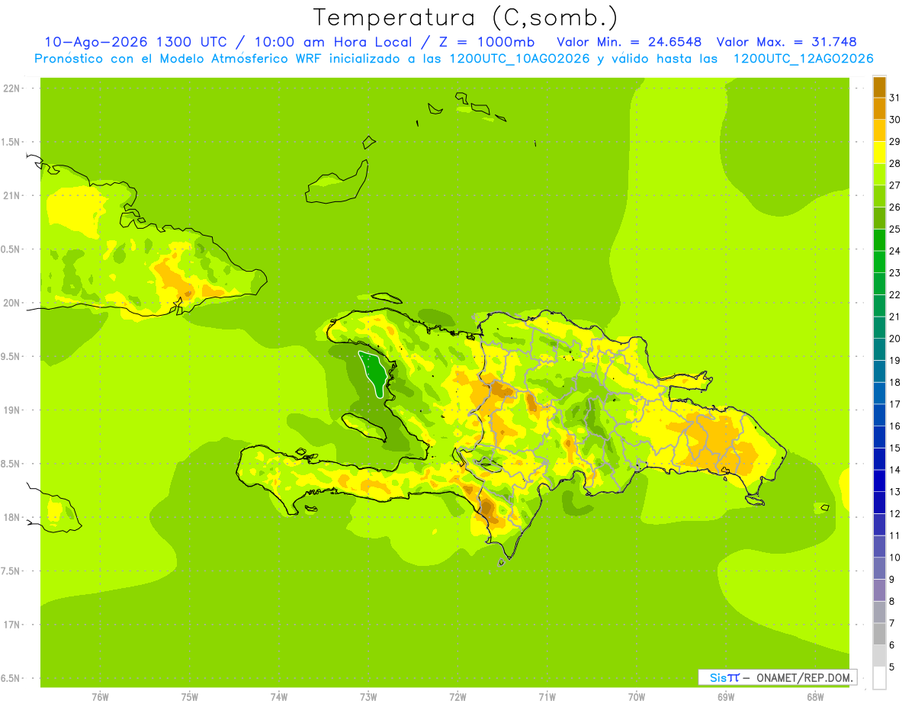Viewport: 915px width, 707px height.
Task: Click the legend value '12'
Action: [895, 513]
